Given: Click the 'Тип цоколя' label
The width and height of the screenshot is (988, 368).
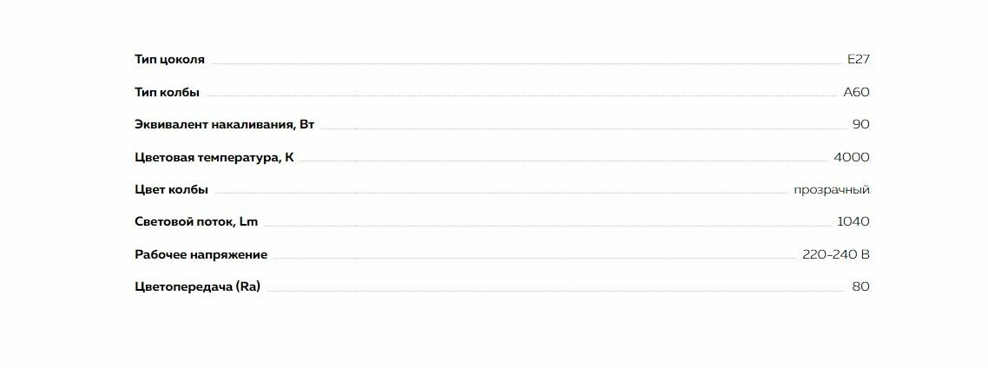Looking at the screenshot, I should (169, 60).
